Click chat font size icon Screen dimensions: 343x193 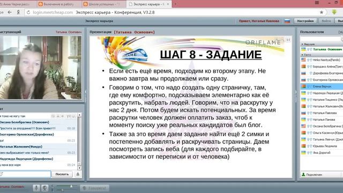click(x=69, y=116)
